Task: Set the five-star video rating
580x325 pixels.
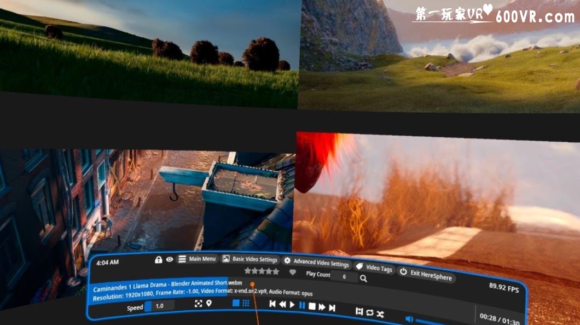Action: [x=262, y=271]
